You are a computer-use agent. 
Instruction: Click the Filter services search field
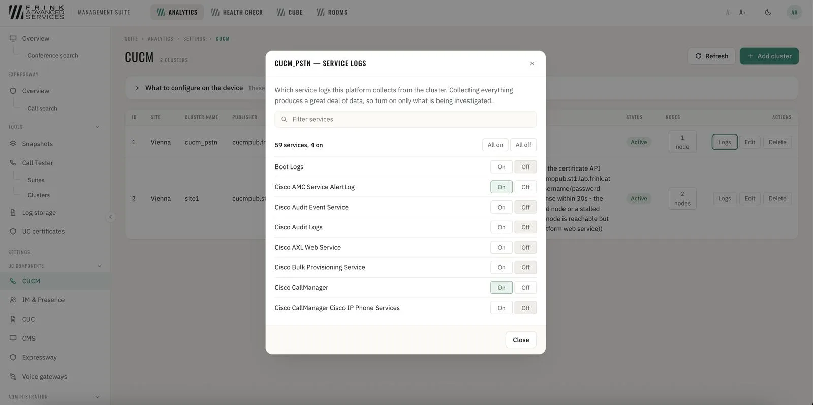point(405,119)
